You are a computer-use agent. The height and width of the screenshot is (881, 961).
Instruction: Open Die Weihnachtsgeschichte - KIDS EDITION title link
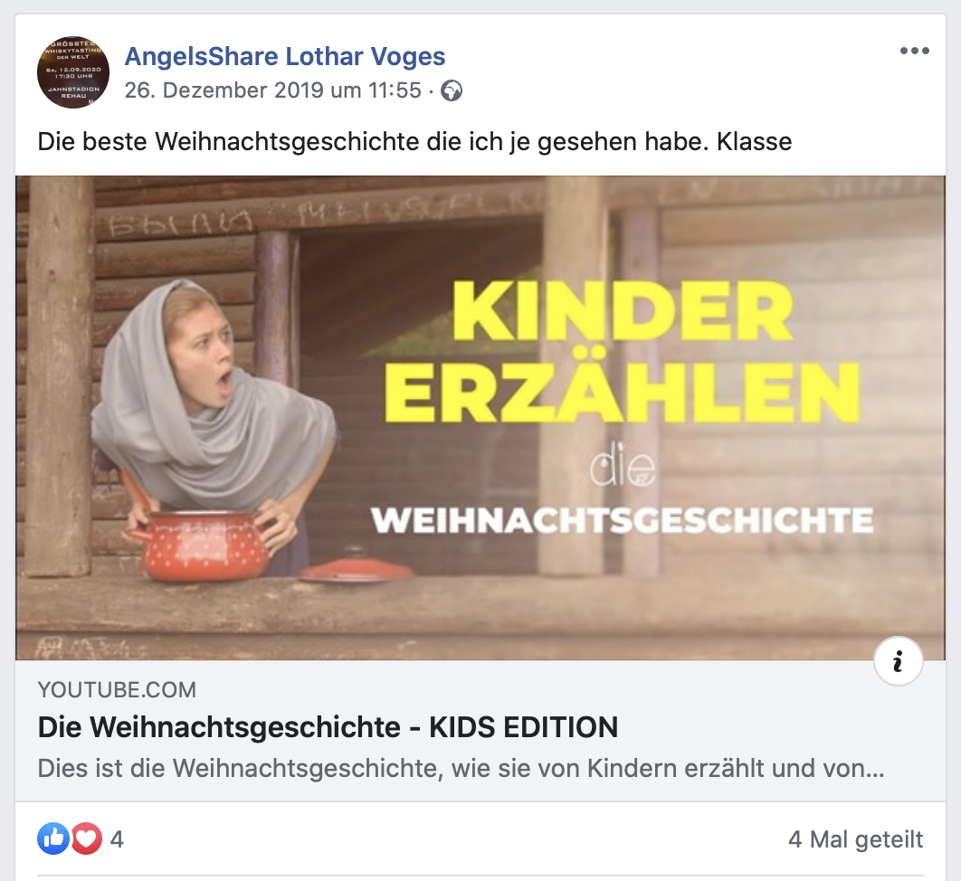click(328, 727)
